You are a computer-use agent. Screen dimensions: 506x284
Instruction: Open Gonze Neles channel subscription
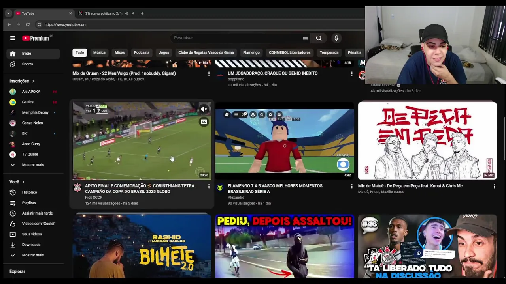pyautogui.click(x=33, y=123)
